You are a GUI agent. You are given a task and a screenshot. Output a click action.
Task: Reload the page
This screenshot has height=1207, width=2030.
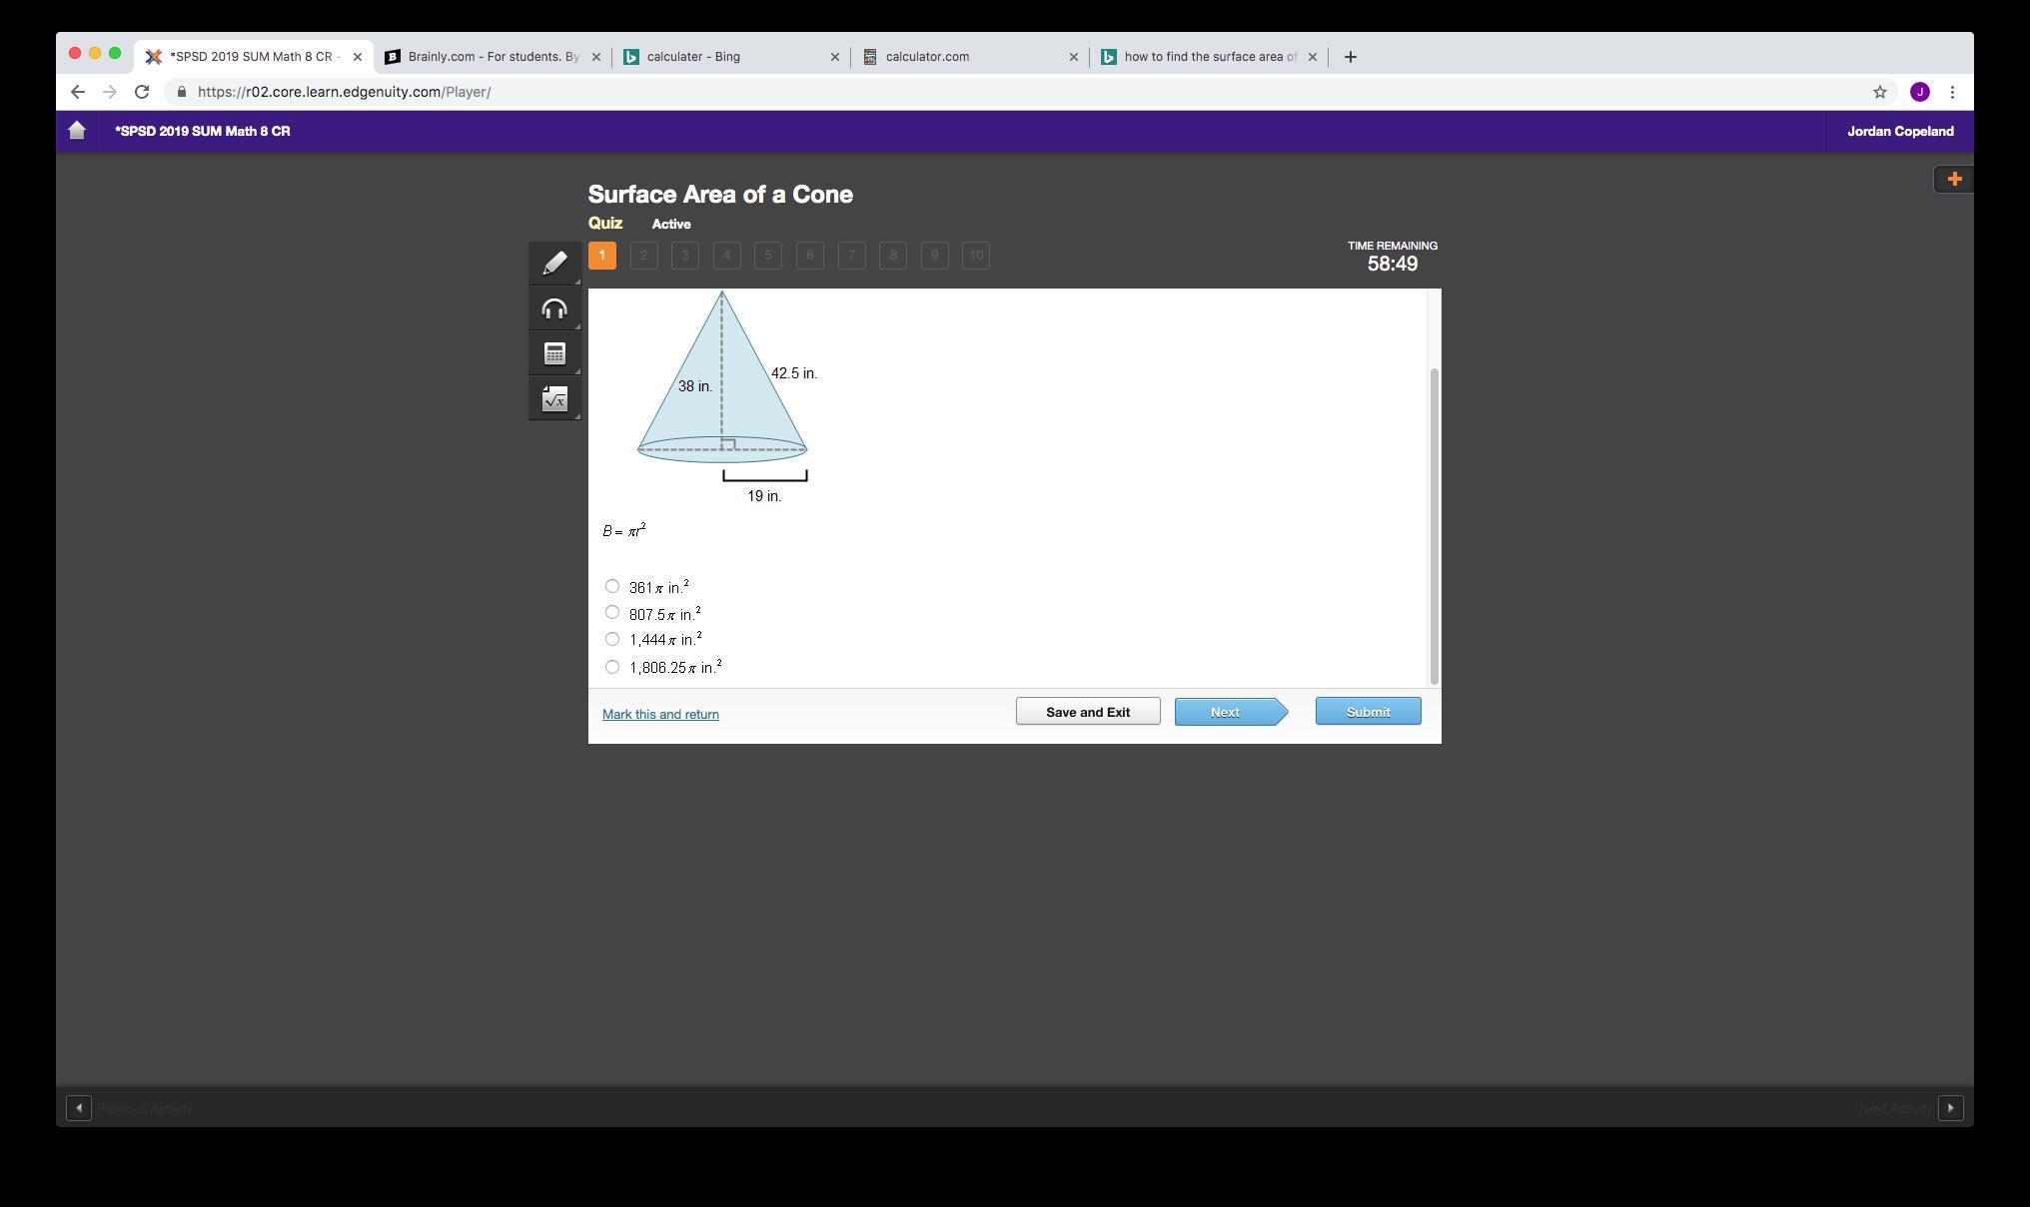click(142, 92)
